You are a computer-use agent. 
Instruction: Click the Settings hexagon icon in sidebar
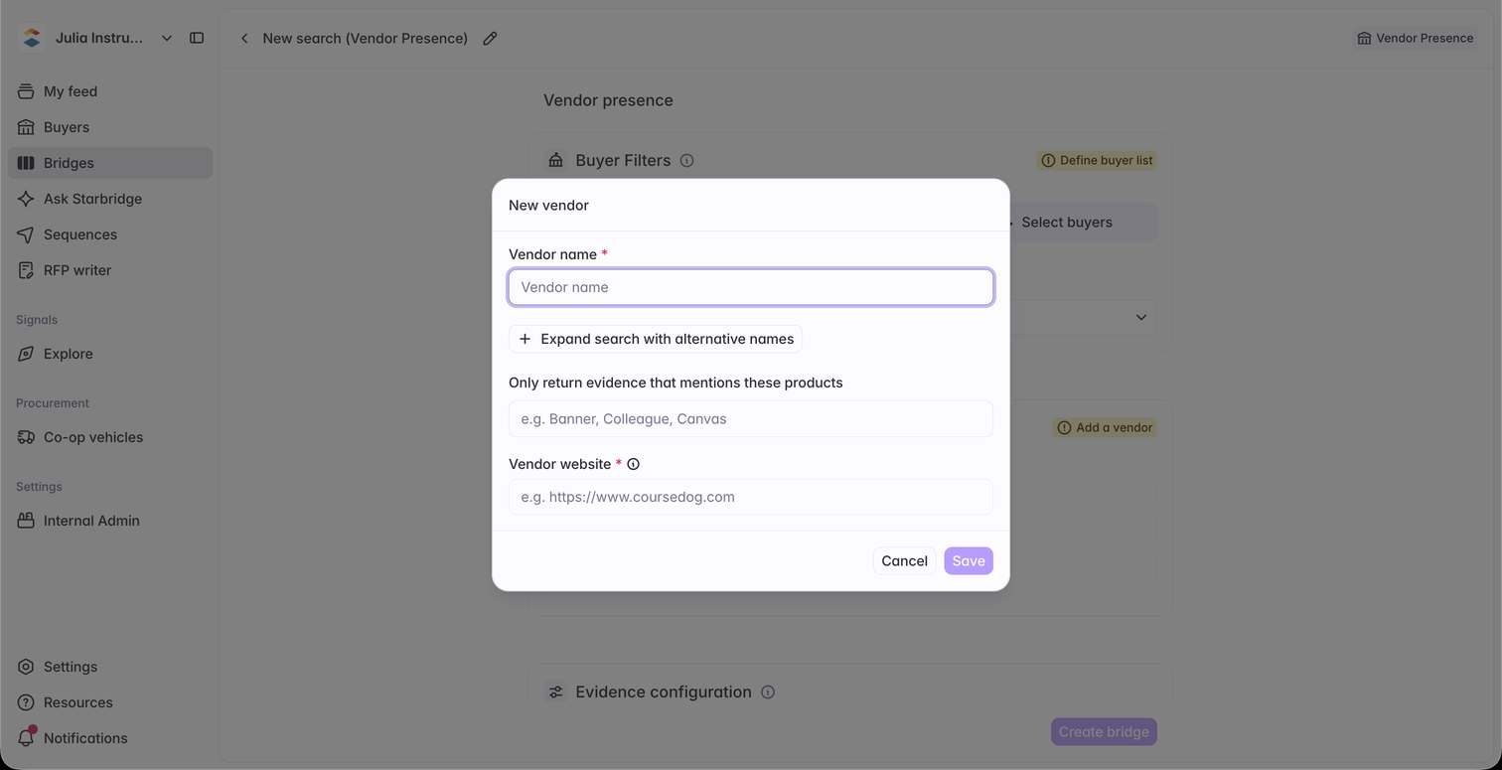[x=26, y=667]
